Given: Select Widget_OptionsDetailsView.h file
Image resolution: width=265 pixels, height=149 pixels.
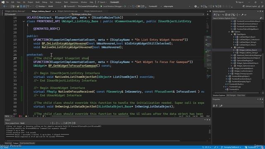Looking at the screenshot, I should point(247,63).
